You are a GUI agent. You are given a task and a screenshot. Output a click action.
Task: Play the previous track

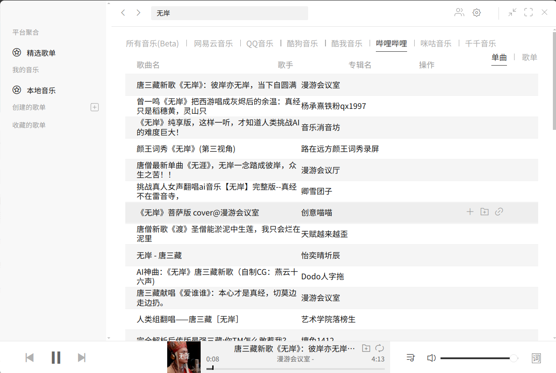pyautogui.click(x=29, y=357)
